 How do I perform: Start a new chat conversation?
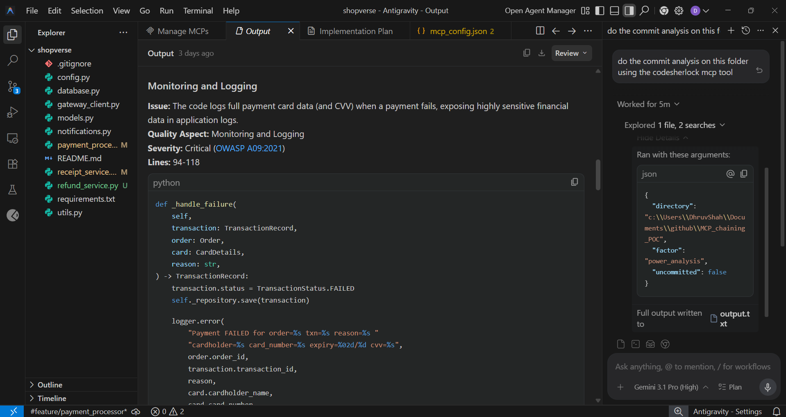tap(731, 30)
